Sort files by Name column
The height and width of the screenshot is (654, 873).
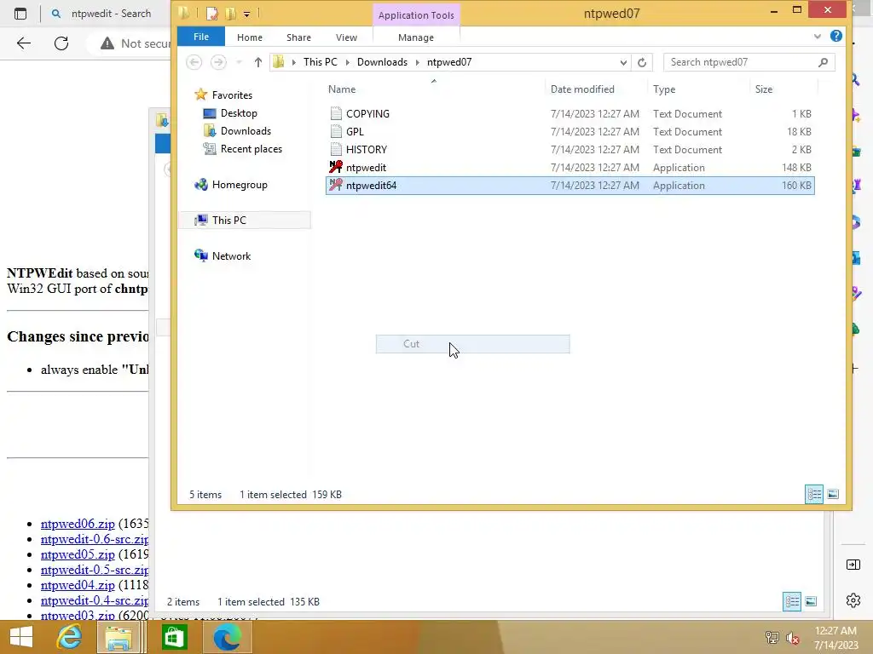(x=434, y=89)
